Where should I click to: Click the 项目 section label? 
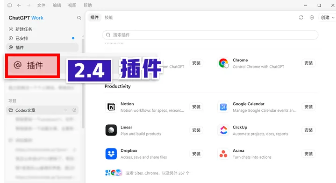click(12, 101)
